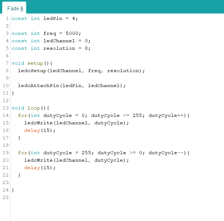Click dutyCycle-- in the second for loop
Viewport: 224px width, 221px height.
(166, 153)
